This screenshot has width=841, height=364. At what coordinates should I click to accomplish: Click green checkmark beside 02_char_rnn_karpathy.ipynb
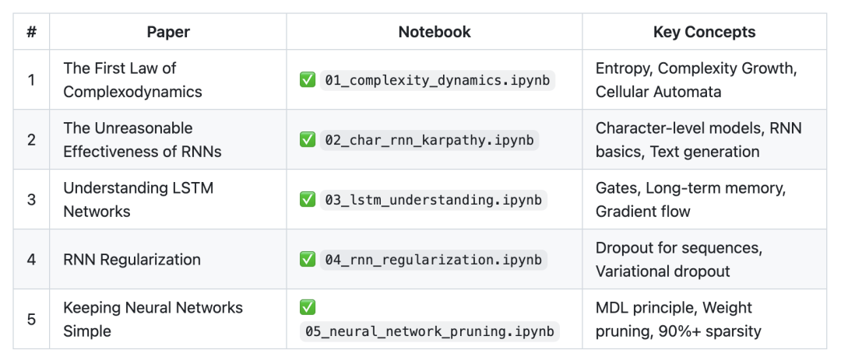[307, 140]
